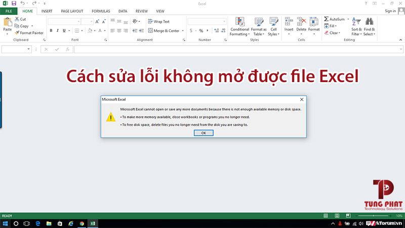Image resolution: width=405 pixels, height=228 pixels.
Task: Click Decrease Decimal icon
Action: (223, 30)
